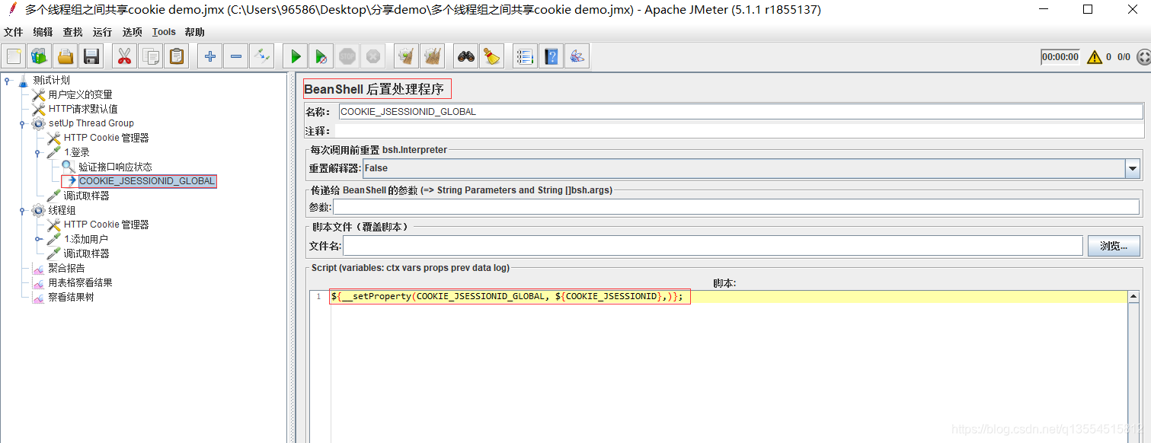This screenshot has height=443, width=1151.
Task: Open the 编辑 menu
Action: point(43,32)
